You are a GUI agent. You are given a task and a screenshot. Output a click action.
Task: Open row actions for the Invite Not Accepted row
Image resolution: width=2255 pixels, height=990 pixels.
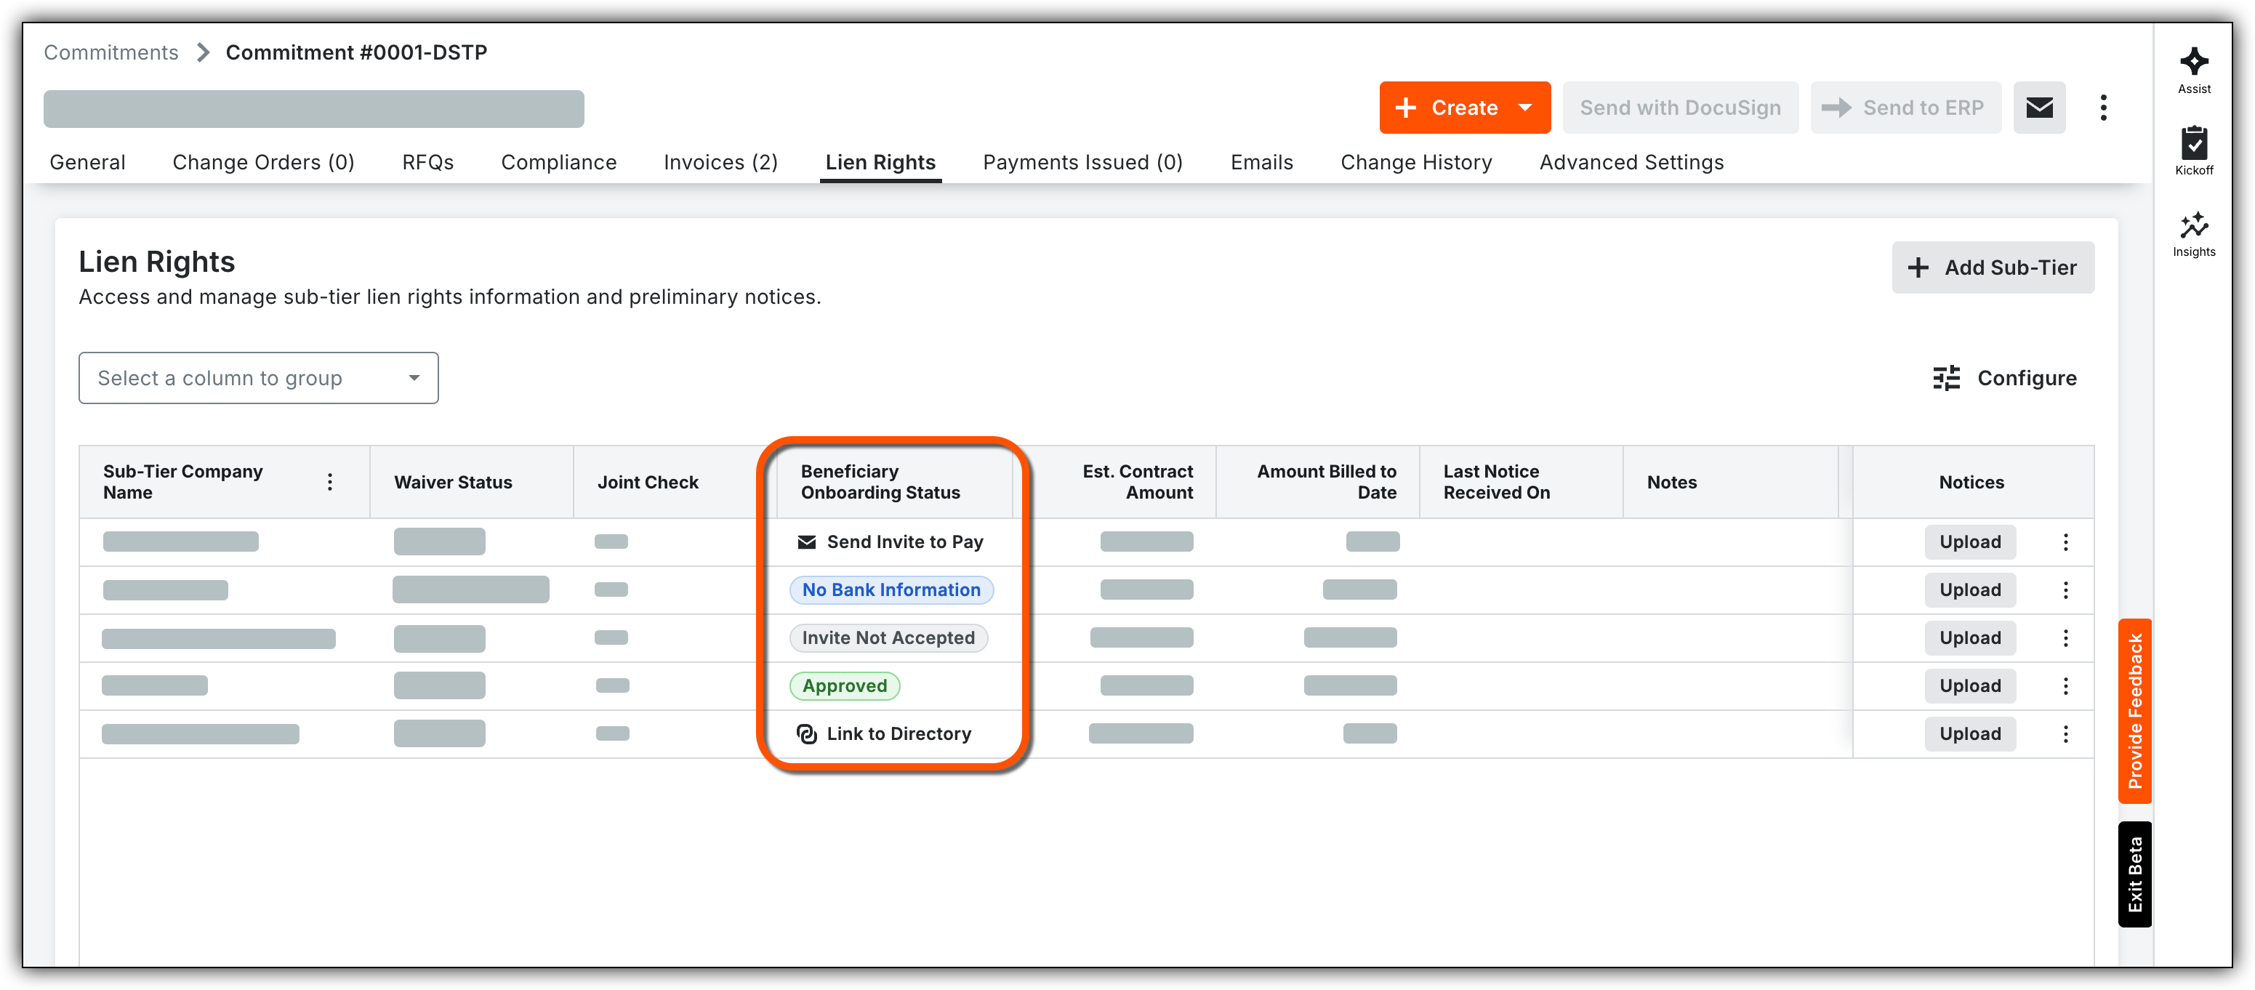click(x=2065, y=638)
